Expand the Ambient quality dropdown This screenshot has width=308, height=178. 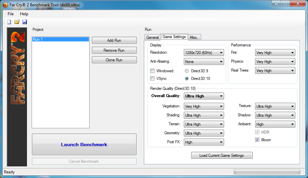(x=275, y=124)
